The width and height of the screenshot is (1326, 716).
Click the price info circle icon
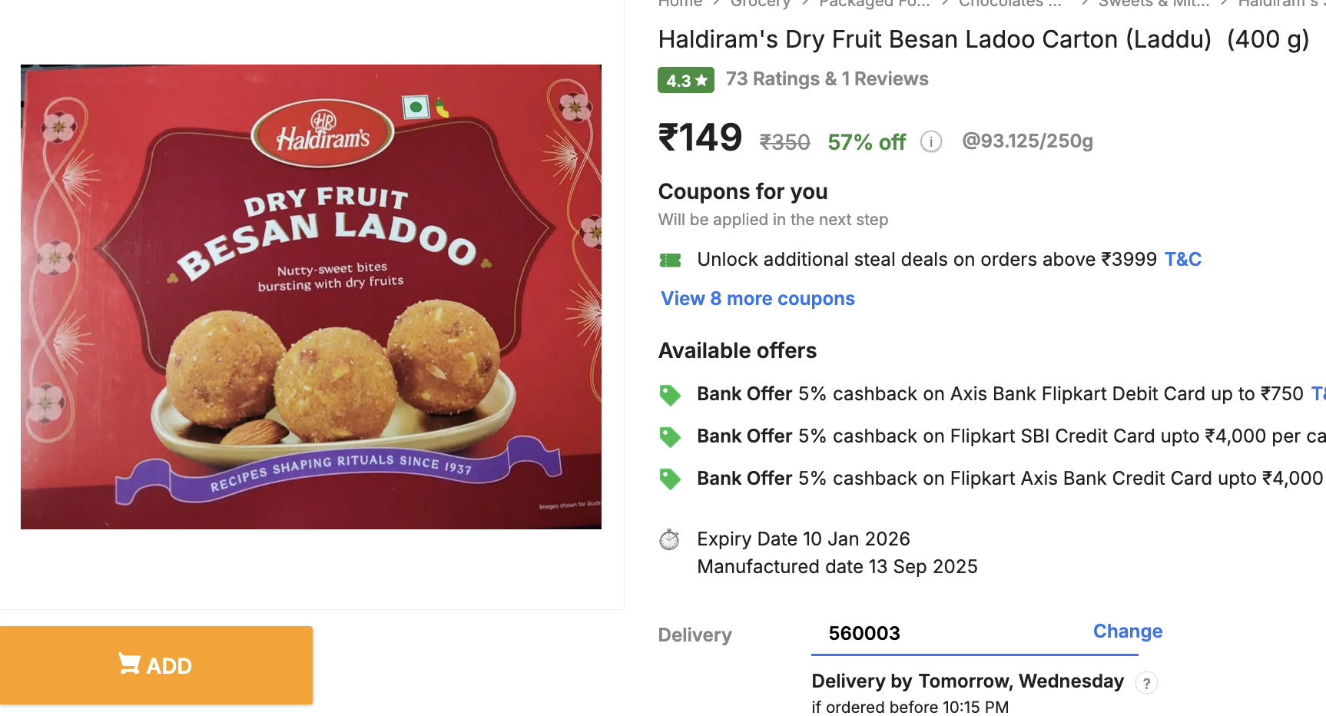click(x=931, y=142)
